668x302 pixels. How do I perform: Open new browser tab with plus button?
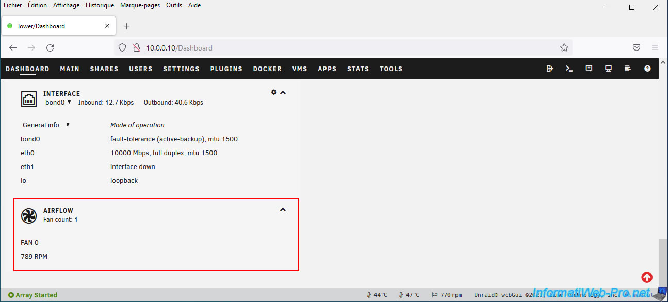coord(127,26)
